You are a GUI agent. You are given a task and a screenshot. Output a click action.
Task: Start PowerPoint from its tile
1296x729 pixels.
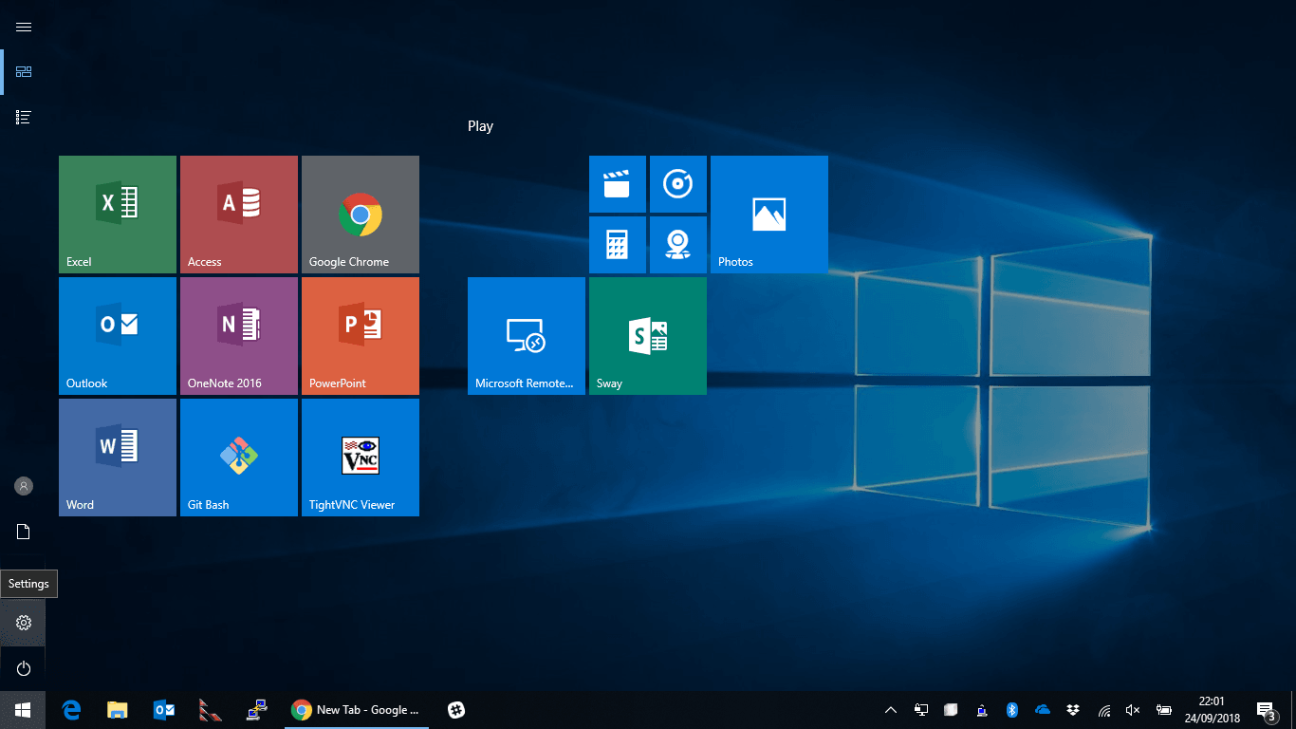(x=361, y=336)
